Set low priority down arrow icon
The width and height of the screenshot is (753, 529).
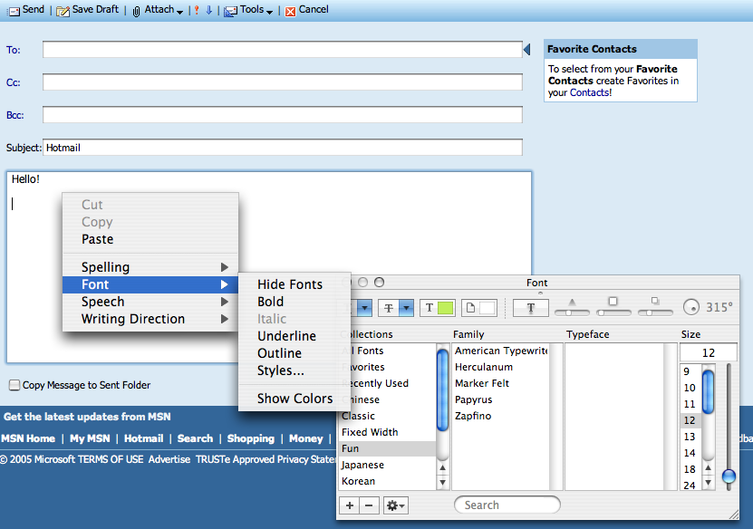[x=209, y=10]
